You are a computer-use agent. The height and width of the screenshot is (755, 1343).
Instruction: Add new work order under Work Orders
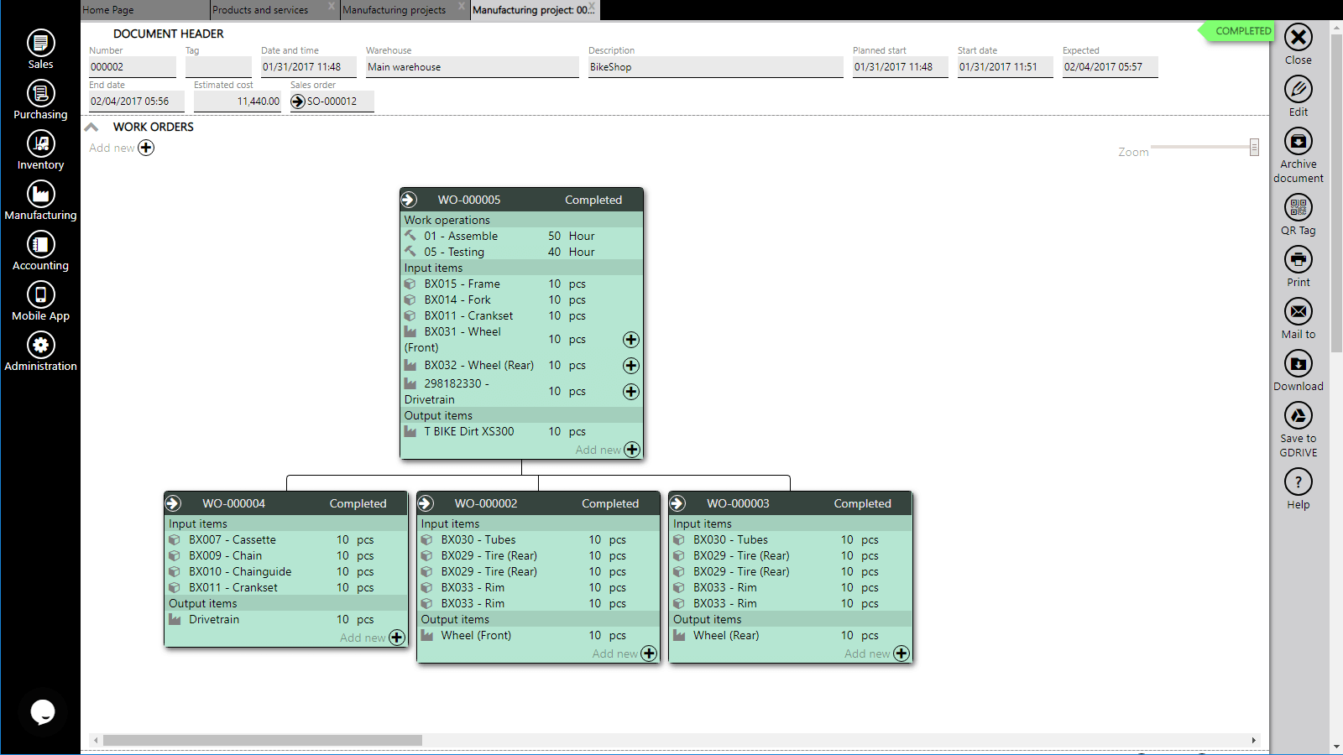[146, 148]
